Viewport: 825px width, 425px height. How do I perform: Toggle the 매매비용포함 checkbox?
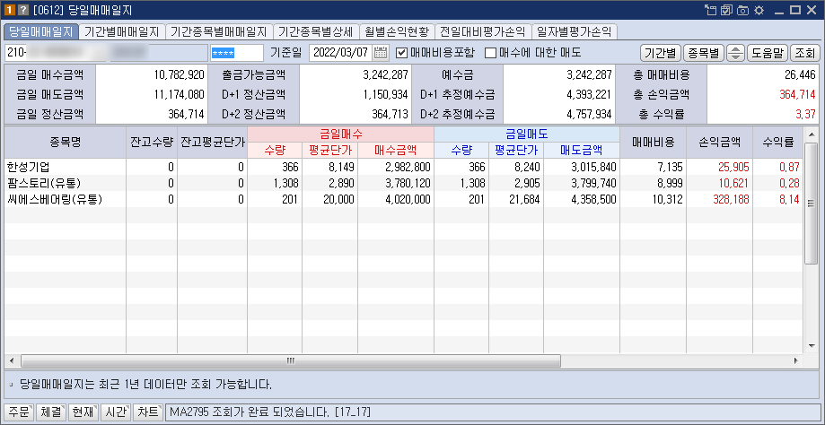(401, 53)
